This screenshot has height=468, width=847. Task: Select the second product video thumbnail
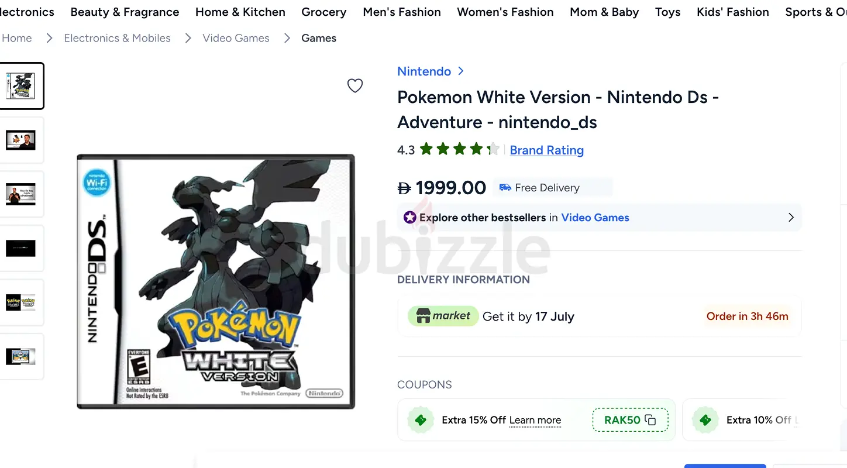coord(21,194)
